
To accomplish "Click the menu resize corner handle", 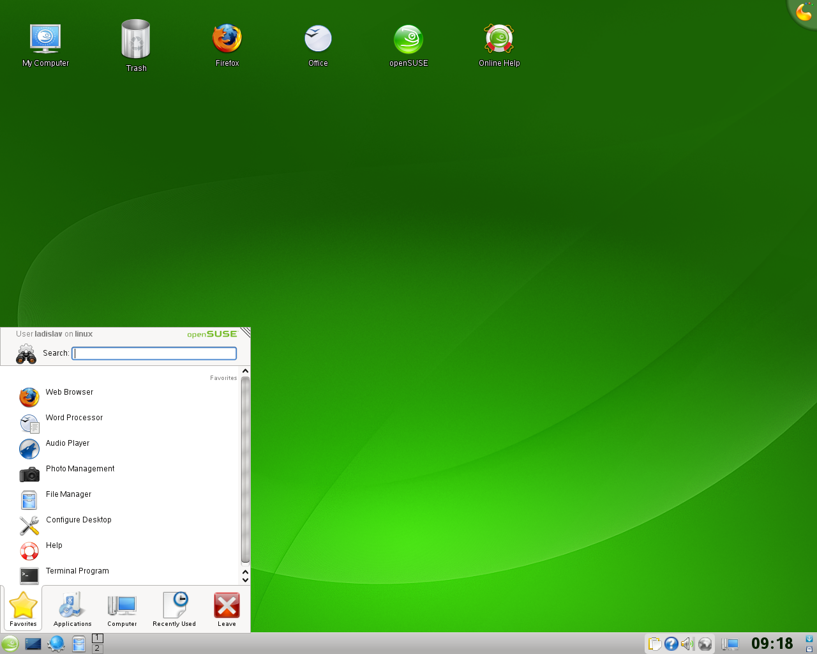I will pos(246,332).
